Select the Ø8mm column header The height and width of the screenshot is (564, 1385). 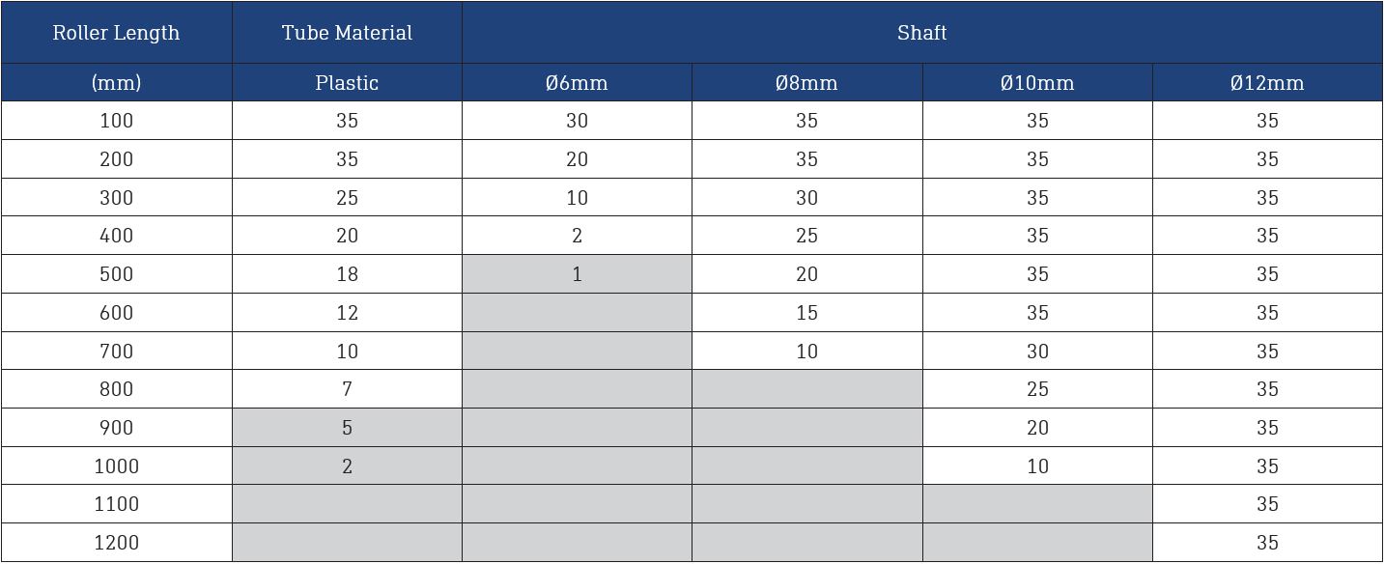[806, 83]
